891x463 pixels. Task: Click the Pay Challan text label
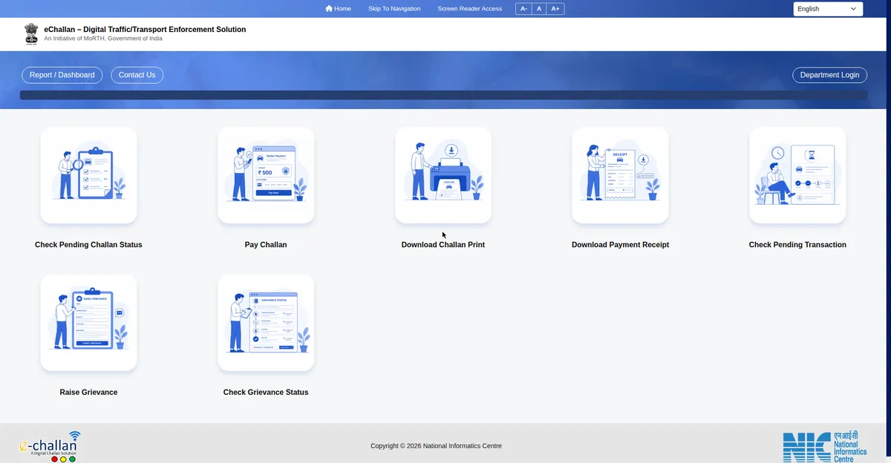click(266, 245)
